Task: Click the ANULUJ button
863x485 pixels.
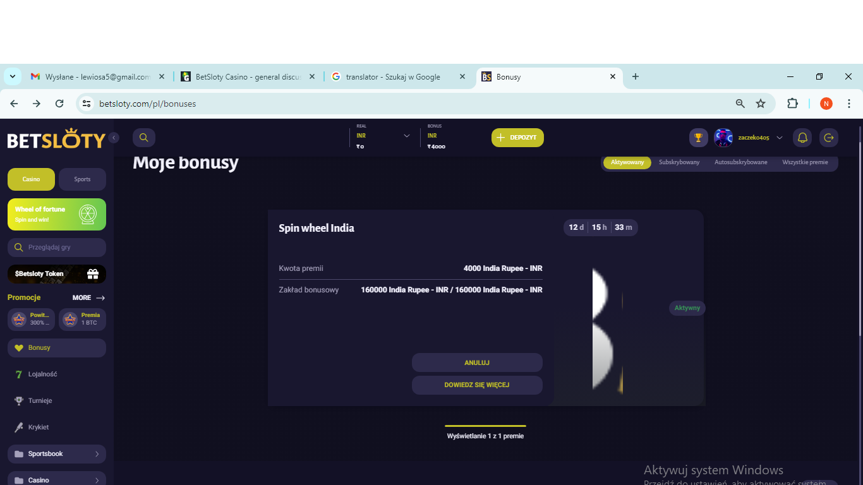Action: (477, 362)
